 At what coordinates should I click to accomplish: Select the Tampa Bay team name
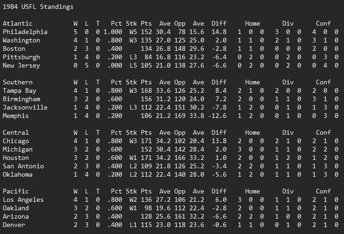[20, 91]
